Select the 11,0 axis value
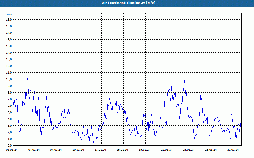This screenshot has width=254, height=158. pos(9,73)
